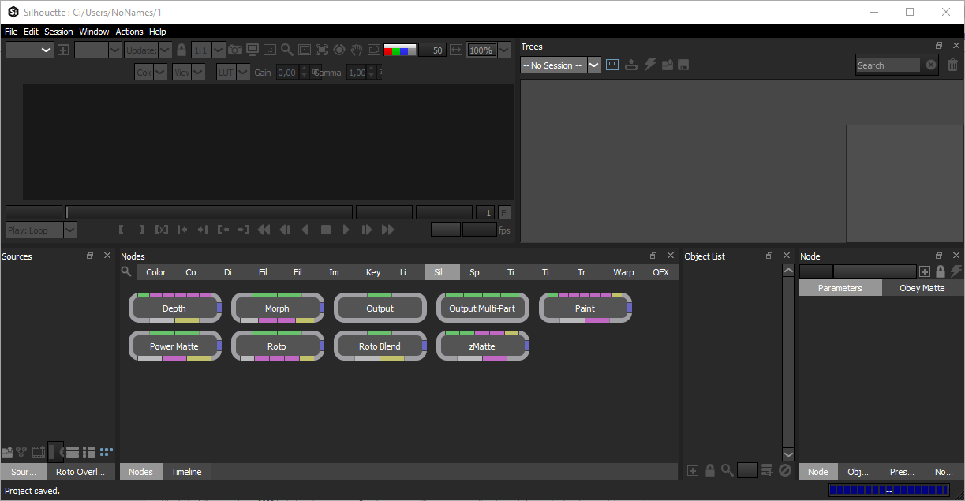Switch to the Warp nodes tab
The image size is (965, 501).
coord(623,272)
